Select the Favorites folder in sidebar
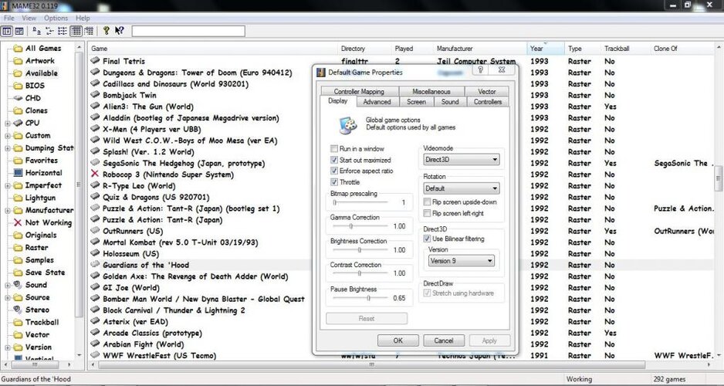The width and height of the screenshot is (724, 386). (41, 161)
